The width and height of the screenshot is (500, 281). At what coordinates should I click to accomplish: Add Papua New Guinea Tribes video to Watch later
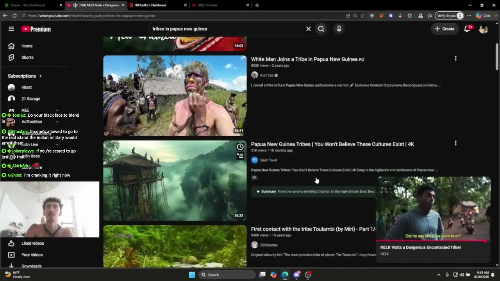(240, 147)
